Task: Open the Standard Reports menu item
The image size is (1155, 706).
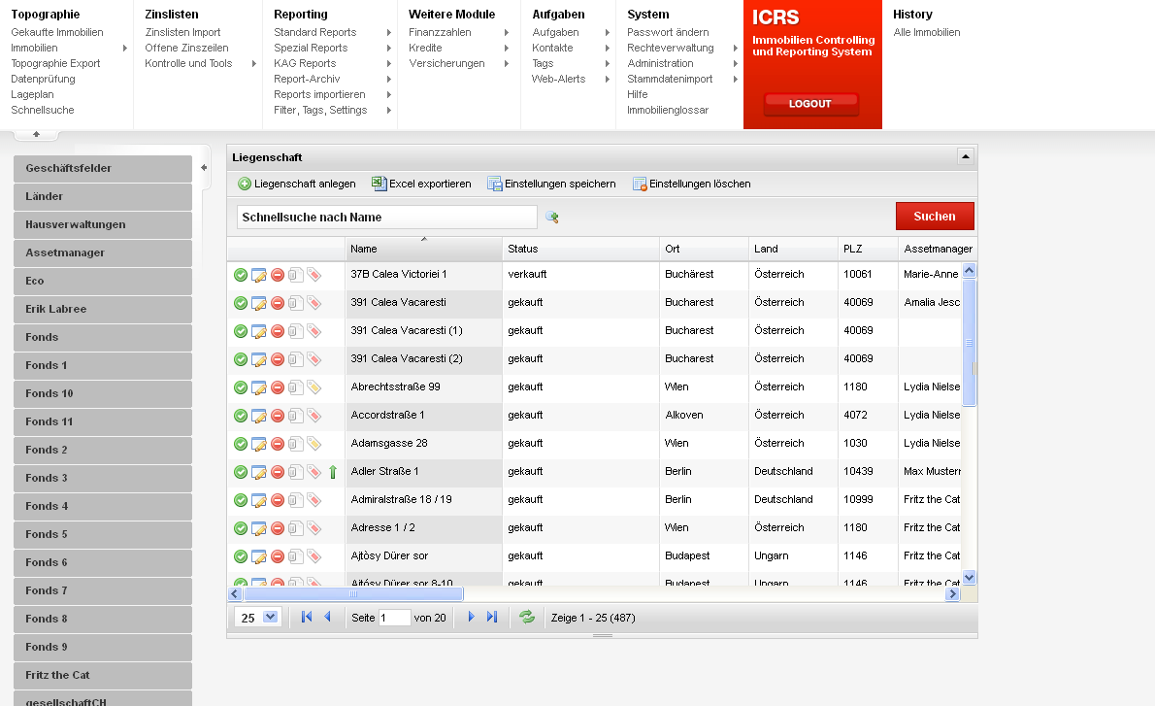Action: 315,32
